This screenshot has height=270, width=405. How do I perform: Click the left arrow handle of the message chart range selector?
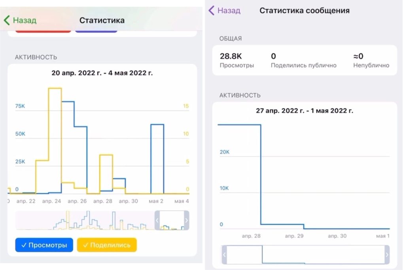click(x=224, y=255)
